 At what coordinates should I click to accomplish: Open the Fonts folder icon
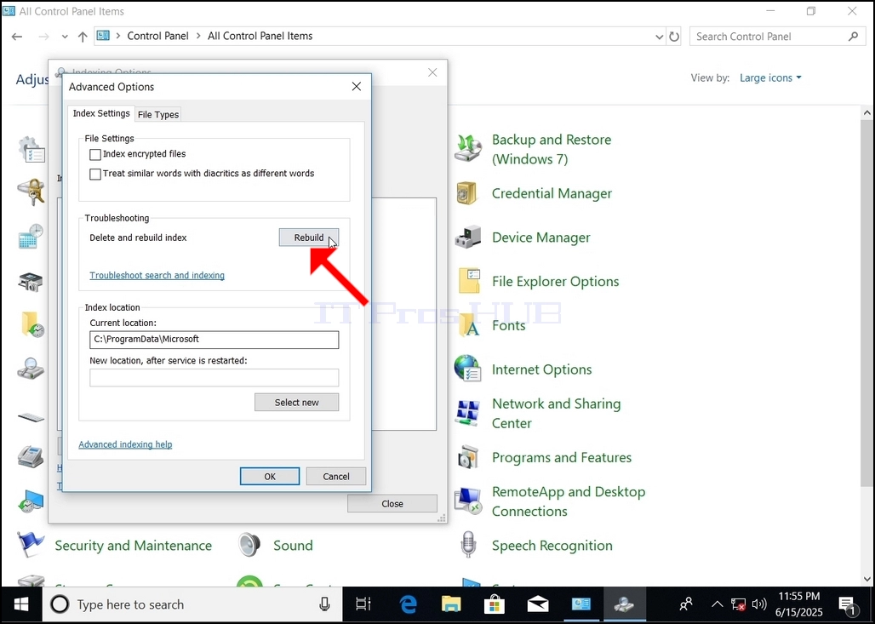point(470,325)
